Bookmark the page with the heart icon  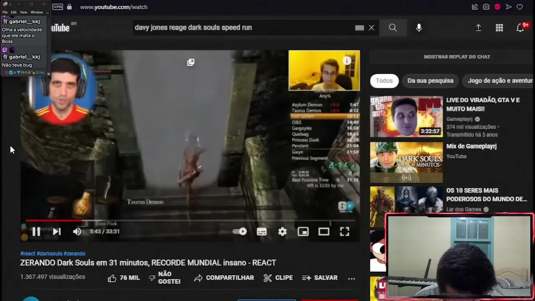[520, 7]
